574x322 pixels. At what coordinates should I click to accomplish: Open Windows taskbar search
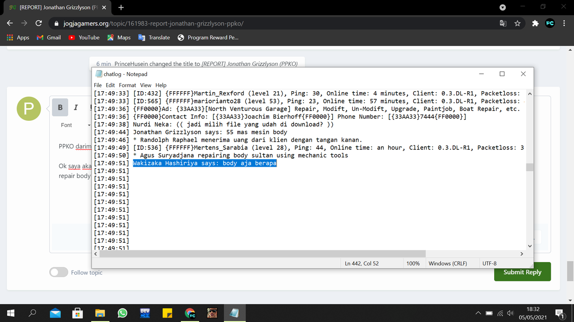point(32,313)
